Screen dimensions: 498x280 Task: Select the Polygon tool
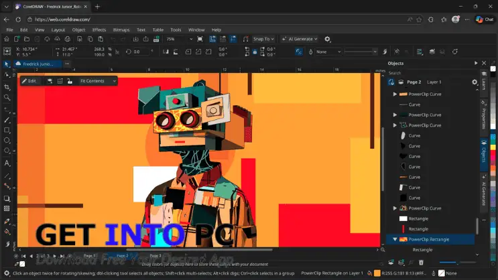[x=7, y=151]
